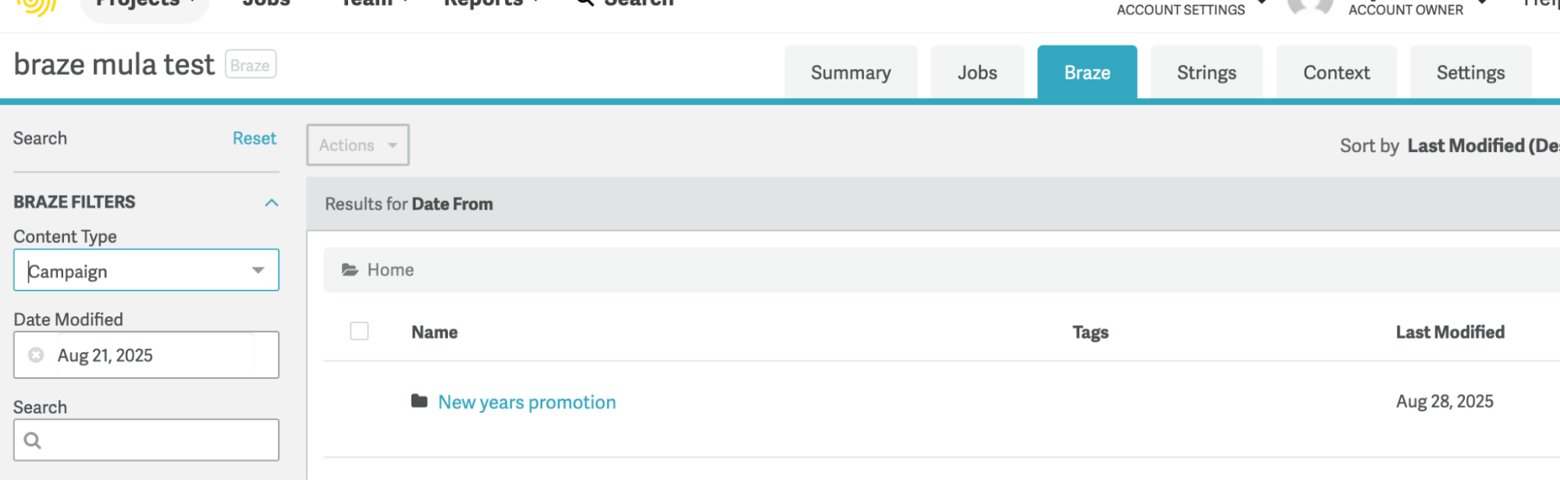Click the Reset link to clear search
Viewport: 1560px width, 480px height.
[254, 138]
